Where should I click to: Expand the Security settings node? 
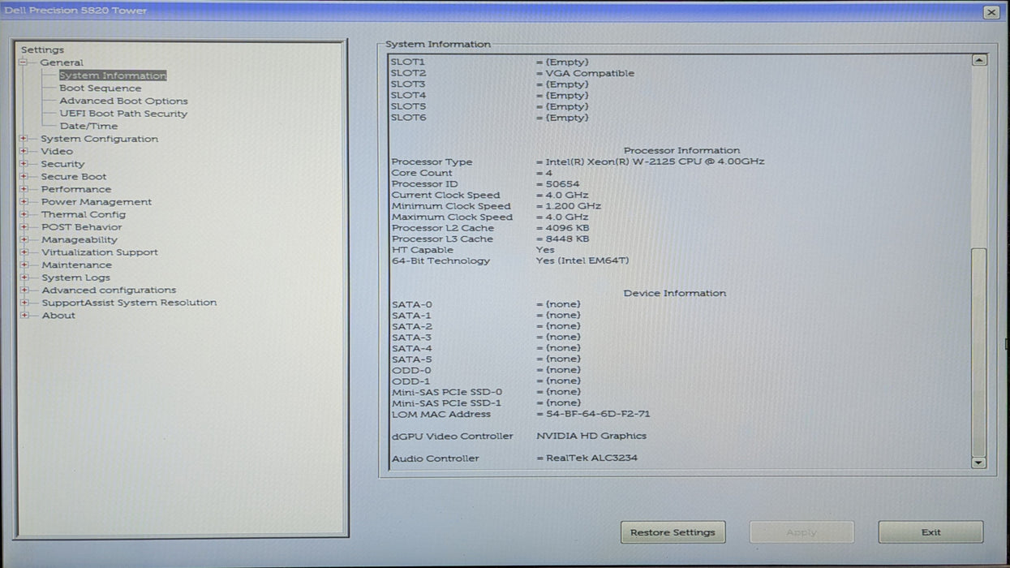24,164
